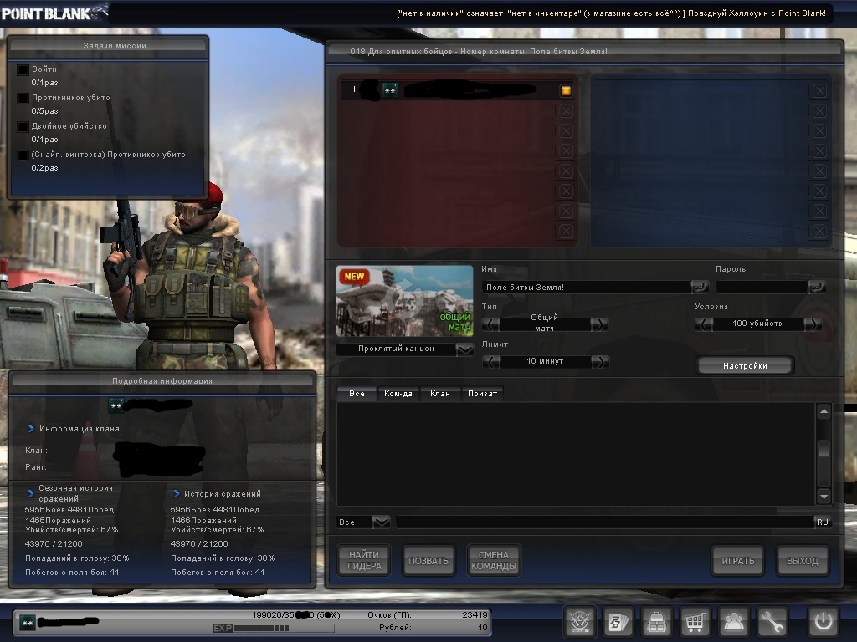Click the chat scrollbar down arrow
The image size is (857, 642).
pyautogui.click(x=824, y=496)
